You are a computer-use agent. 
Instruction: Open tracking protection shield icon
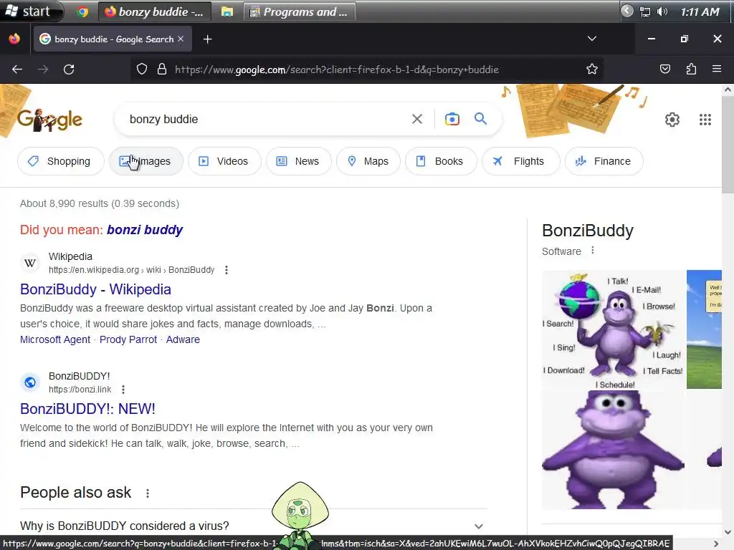coord(142,69)
